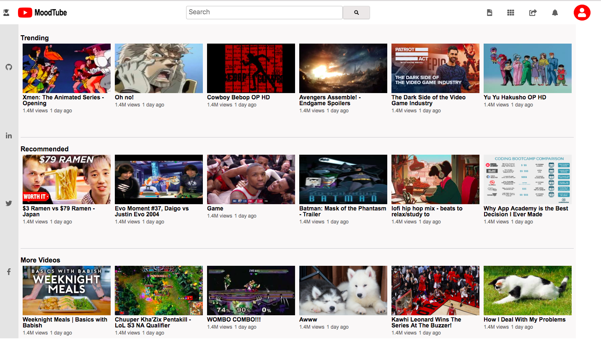This screenshot has height=340, width=601.
Task: Click title 'lofi hip hop mix - beats to relax/study to'
Action: (427, 211)
